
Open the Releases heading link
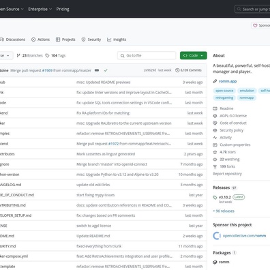pos(222,187)
